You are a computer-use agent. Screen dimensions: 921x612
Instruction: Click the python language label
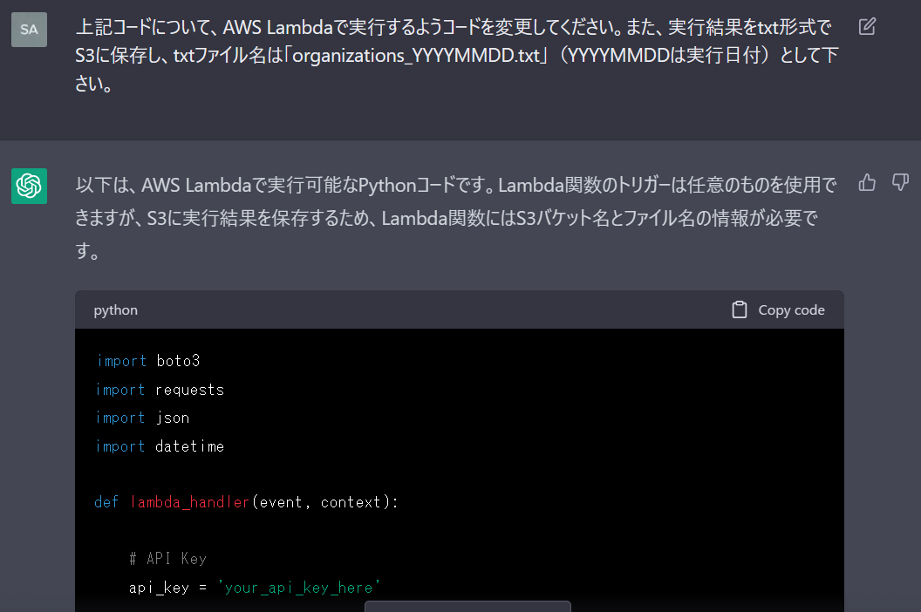tap(116, 310)
